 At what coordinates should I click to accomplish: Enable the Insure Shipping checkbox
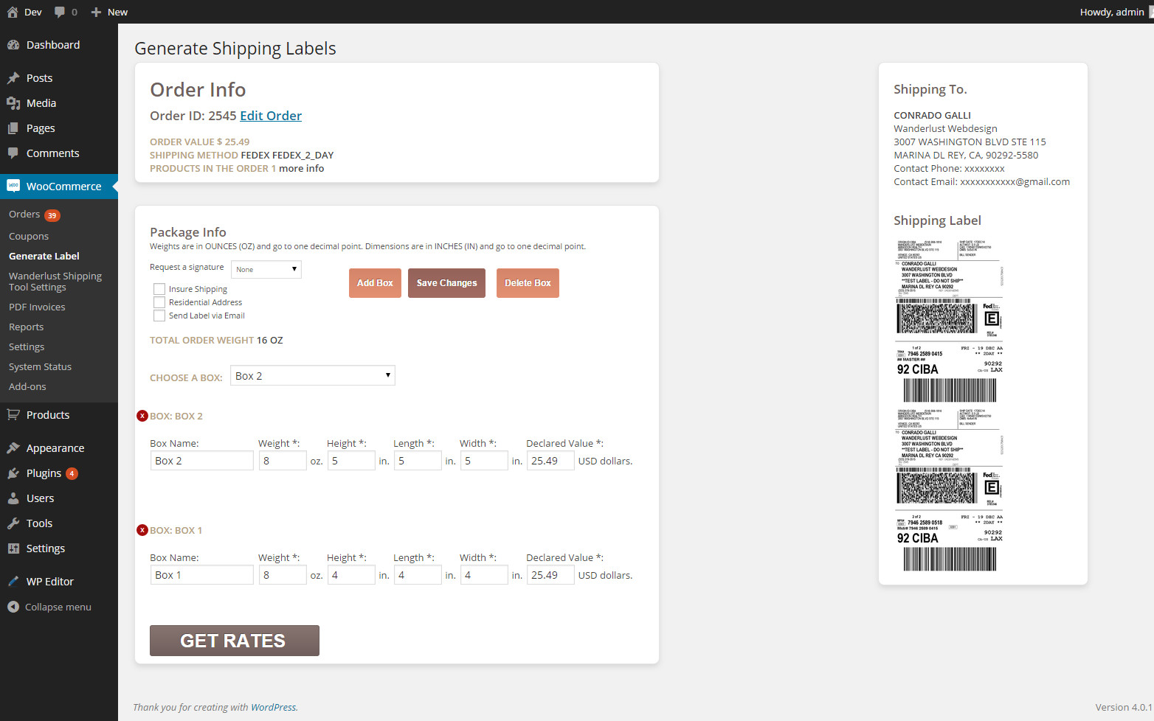coord(159,289)
